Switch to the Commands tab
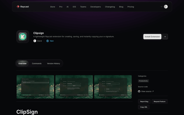 click(37, 64)
